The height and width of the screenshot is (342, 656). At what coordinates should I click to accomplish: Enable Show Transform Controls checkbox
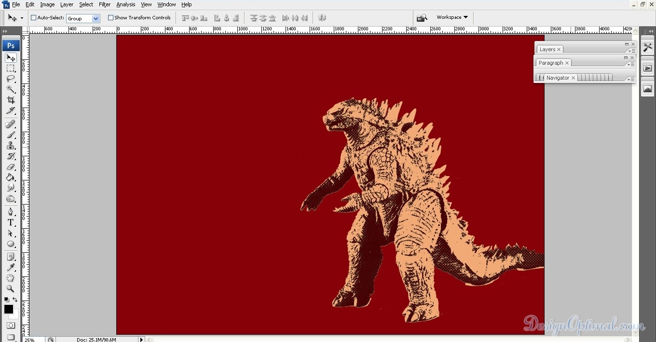[x=110, y=18]
